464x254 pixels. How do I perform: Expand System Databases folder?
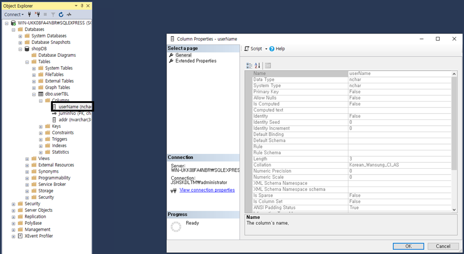coord(20,36)
